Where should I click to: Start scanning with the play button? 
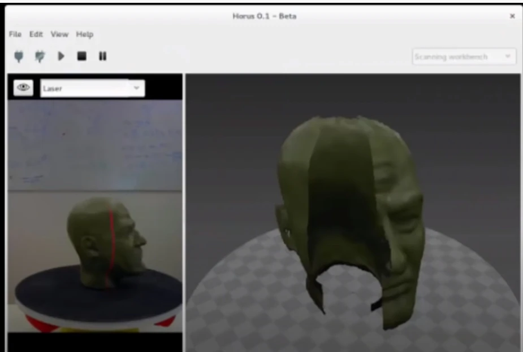click(61, 56)
